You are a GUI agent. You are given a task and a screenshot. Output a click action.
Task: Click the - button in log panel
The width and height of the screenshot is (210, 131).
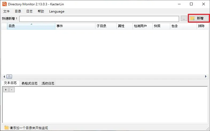coord(12,90)
